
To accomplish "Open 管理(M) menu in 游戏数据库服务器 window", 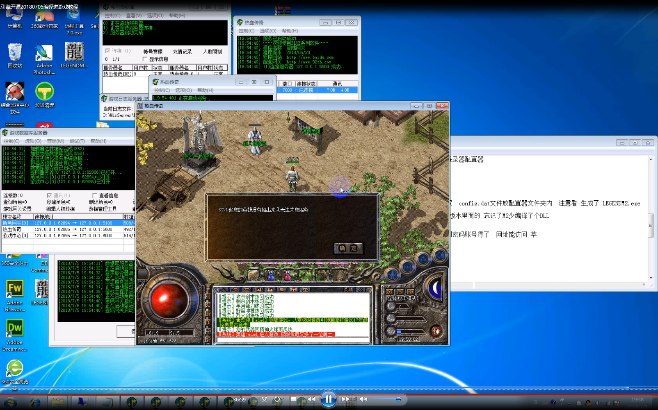I will (55, 141).
